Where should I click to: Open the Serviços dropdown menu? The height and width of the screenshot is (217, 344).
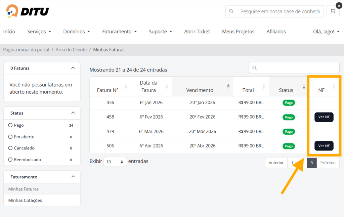(39, 32)
